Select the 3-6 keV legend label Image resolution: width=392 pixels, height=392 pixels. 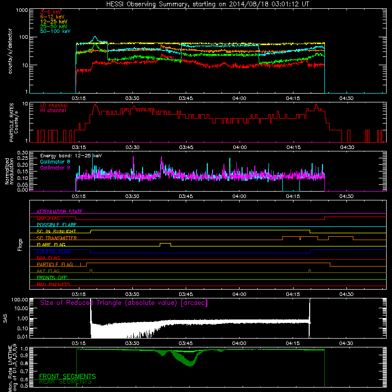pyautogui.click(x=51, y=12)
